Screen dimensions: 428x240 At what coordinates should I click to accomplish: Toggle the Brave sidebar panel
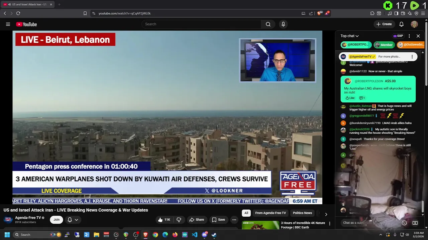(x=396, y=13)
